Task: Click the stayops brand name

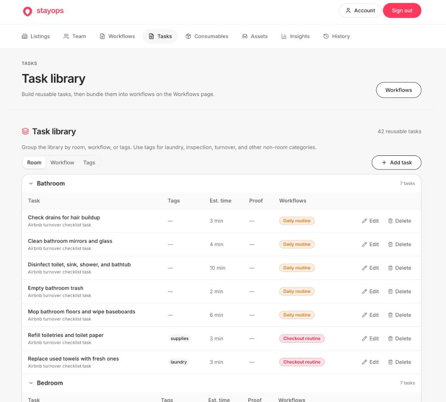Action: 50,10
